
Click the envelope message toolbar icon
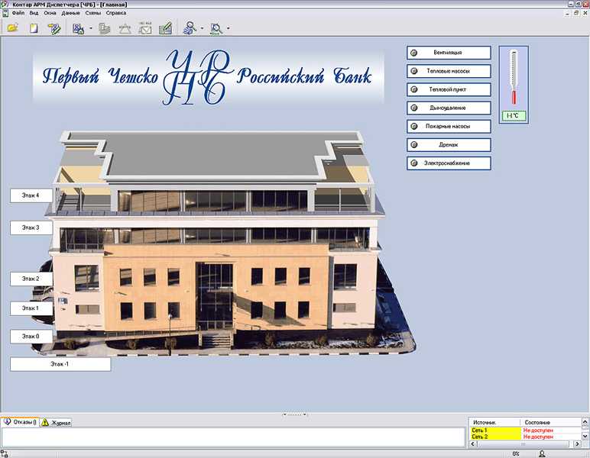pos(145,28)
